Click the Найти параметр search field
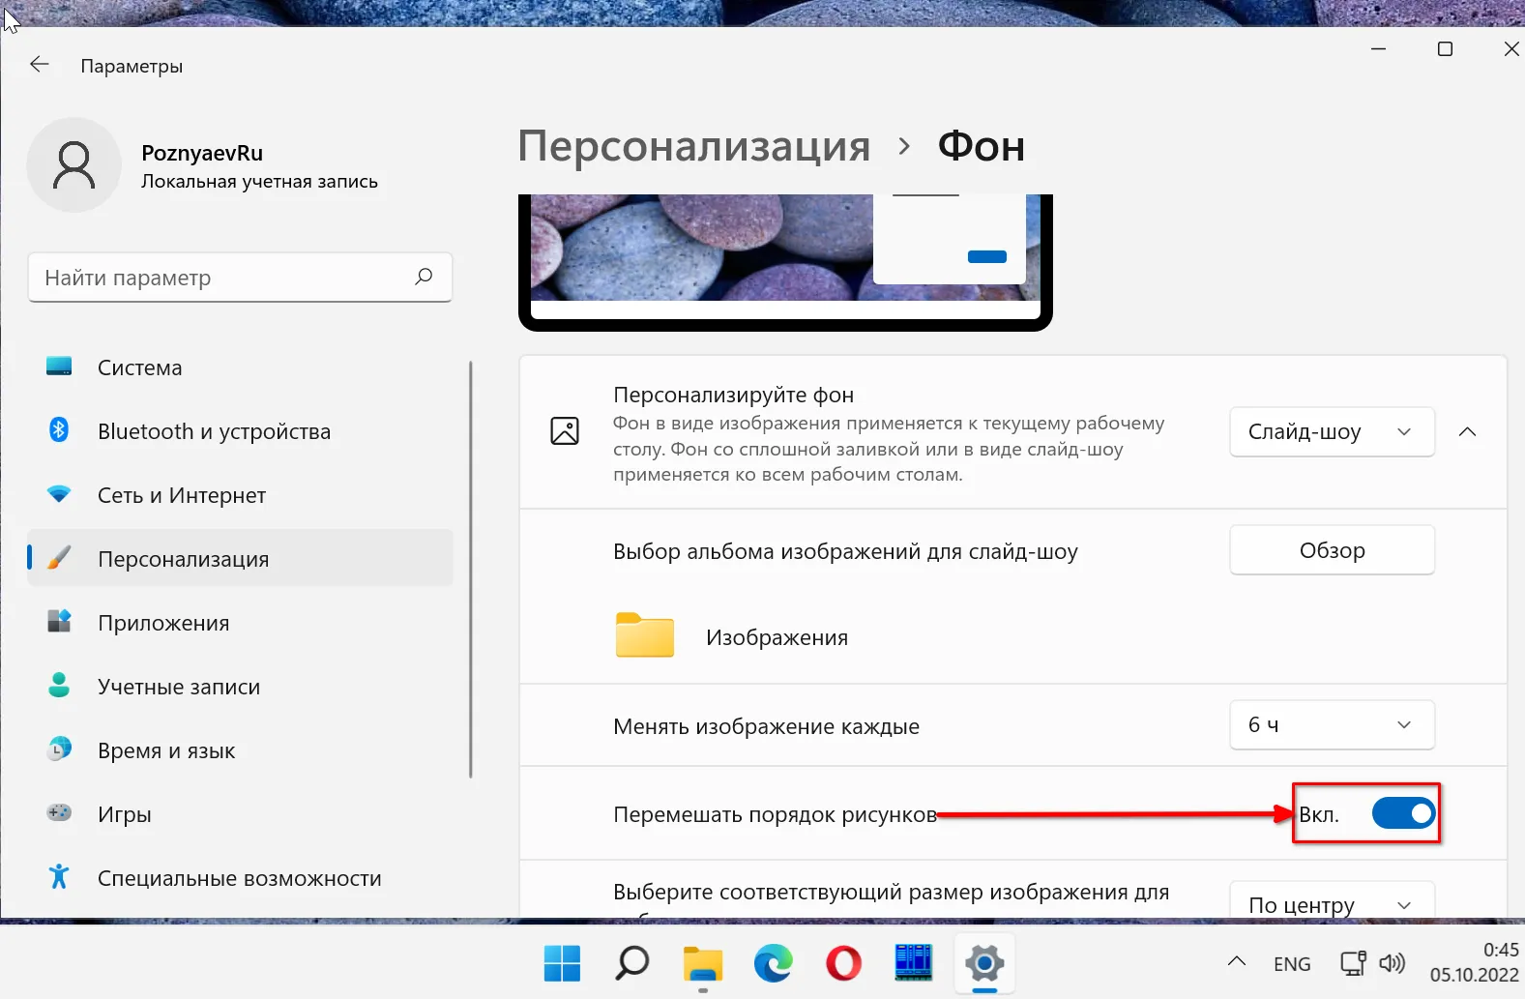Screen dimensions: 1525x999 pyautogui.click(x=222, y=278)
